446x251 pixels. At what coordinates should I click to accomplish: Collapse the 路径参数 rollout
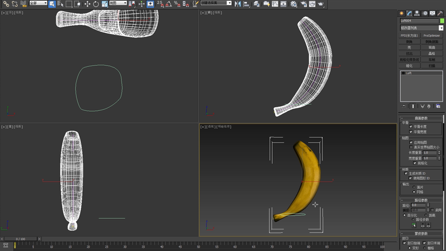pos(421,200)
